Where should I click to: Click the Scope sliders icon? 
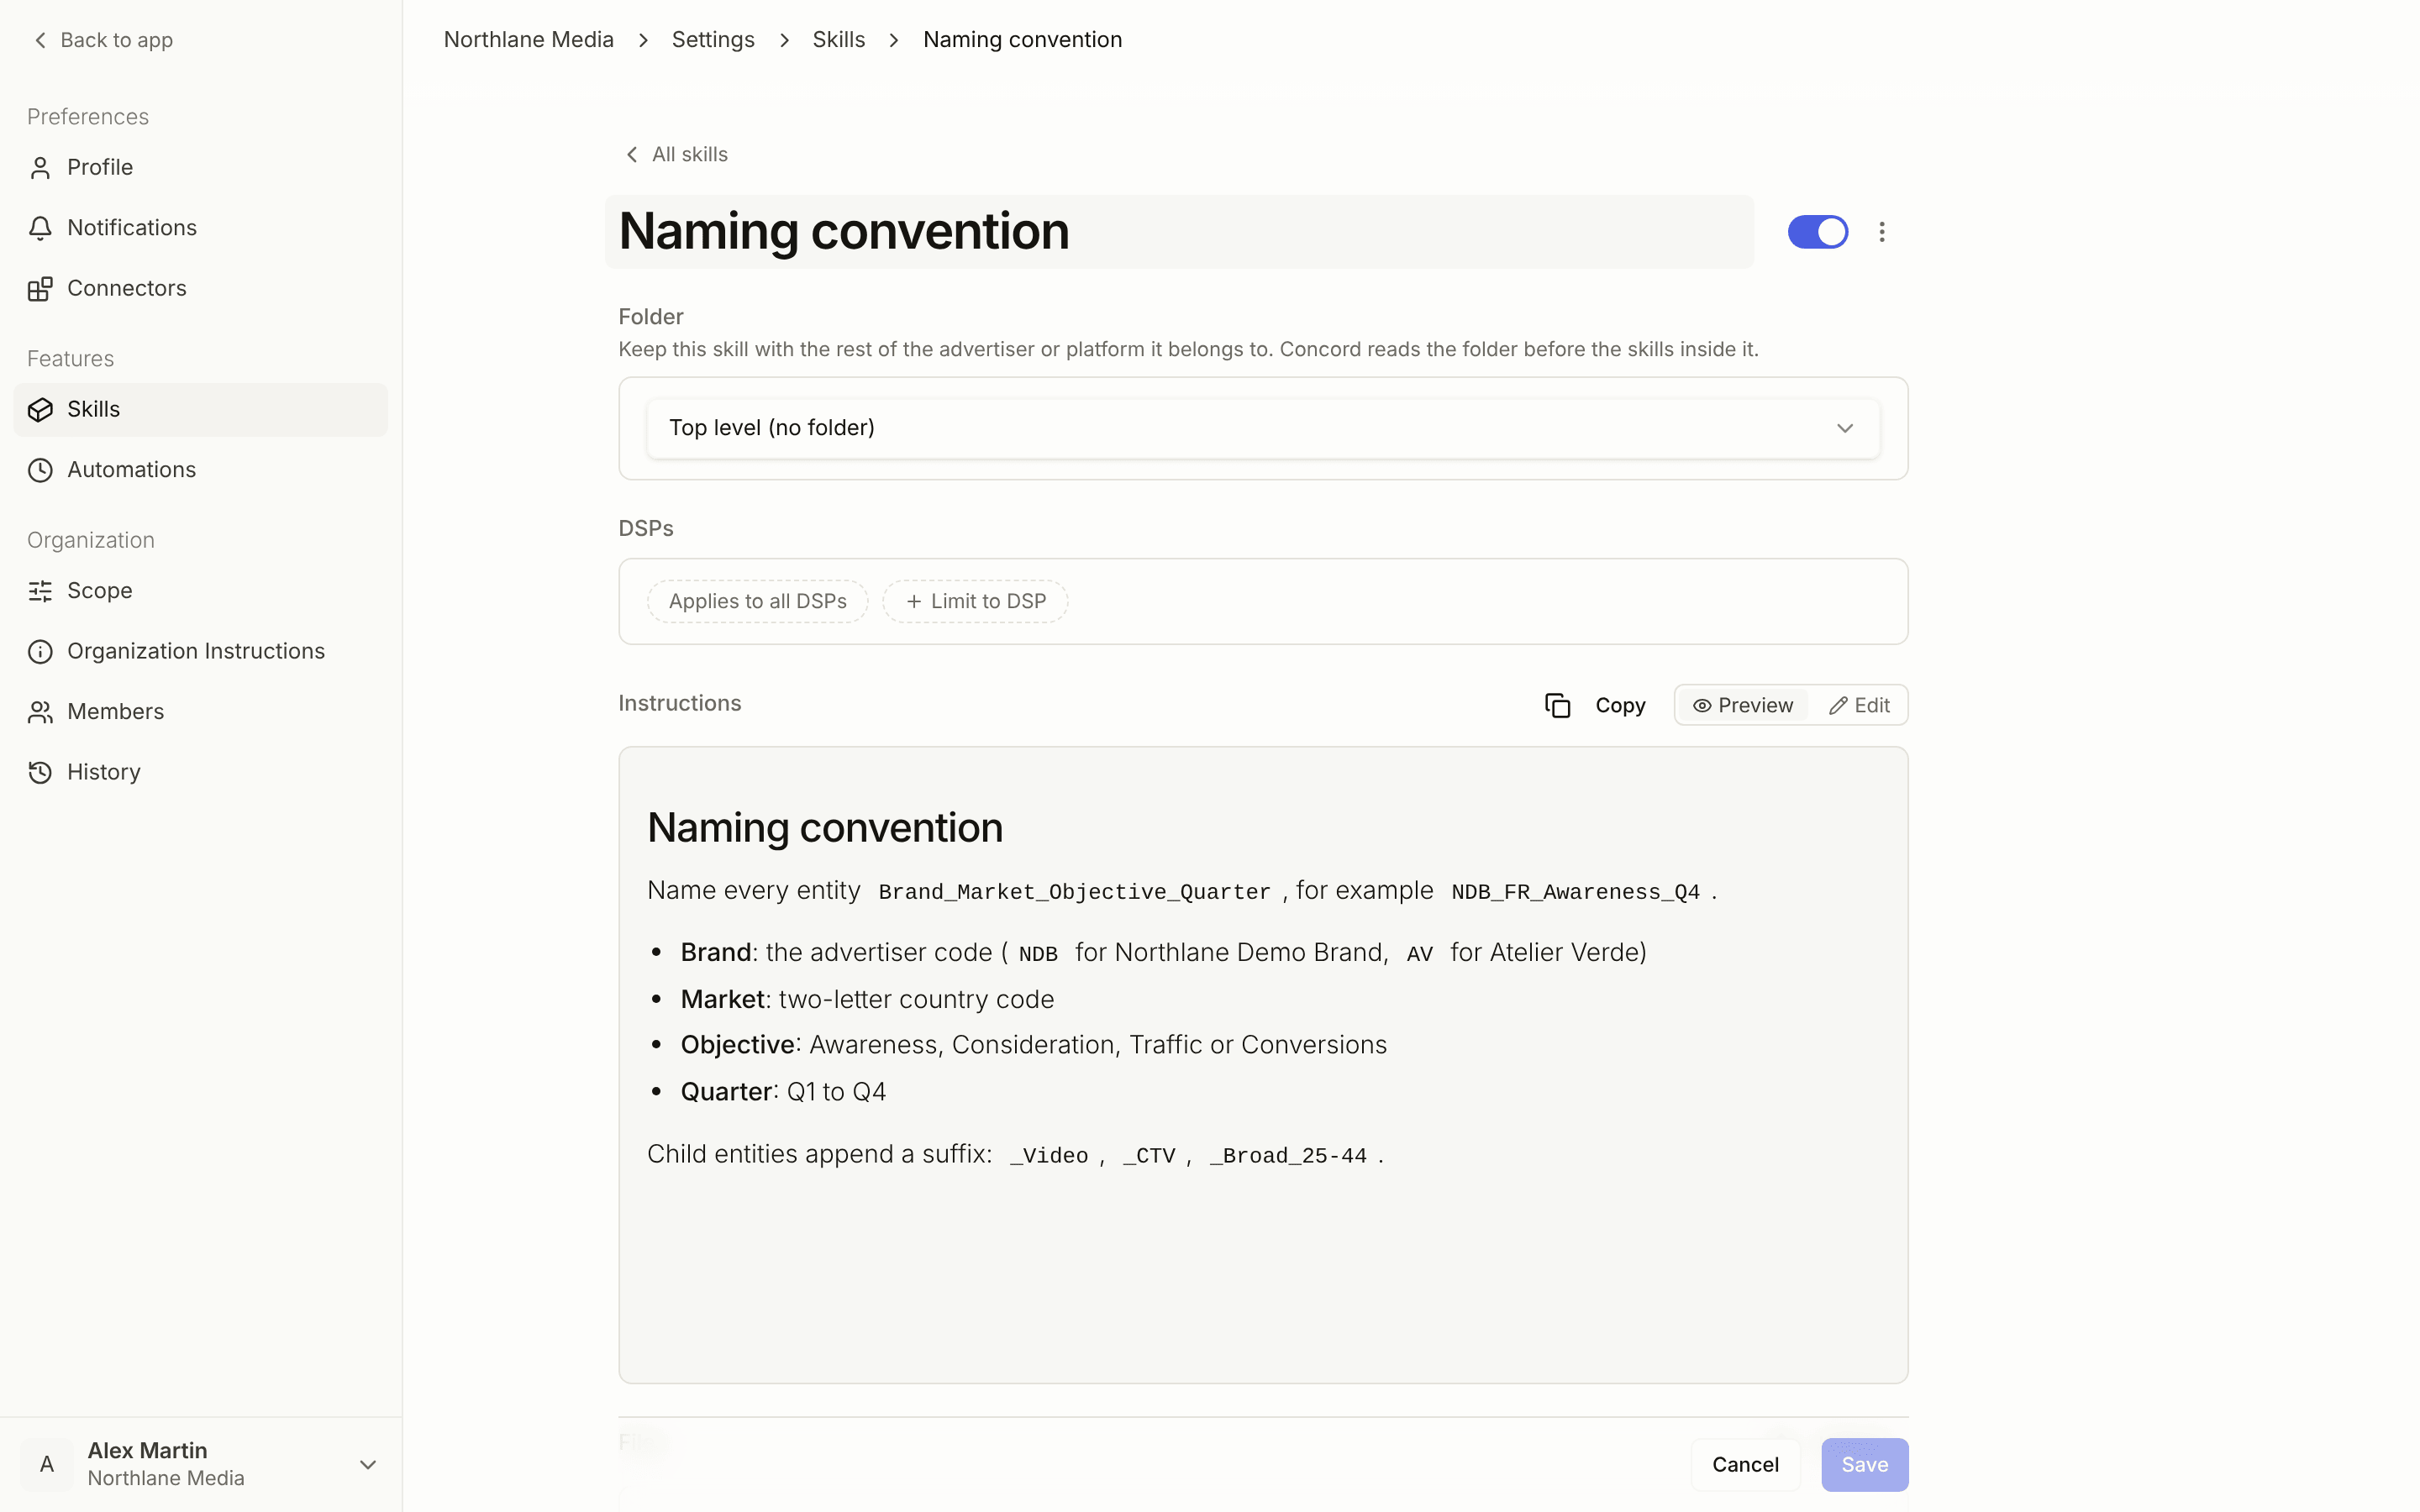40,591
